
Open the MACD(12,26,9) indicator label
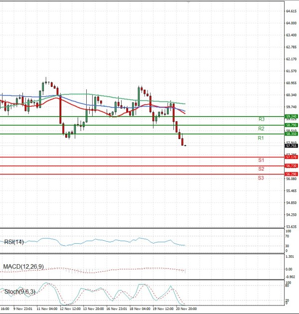pos(23,267)
